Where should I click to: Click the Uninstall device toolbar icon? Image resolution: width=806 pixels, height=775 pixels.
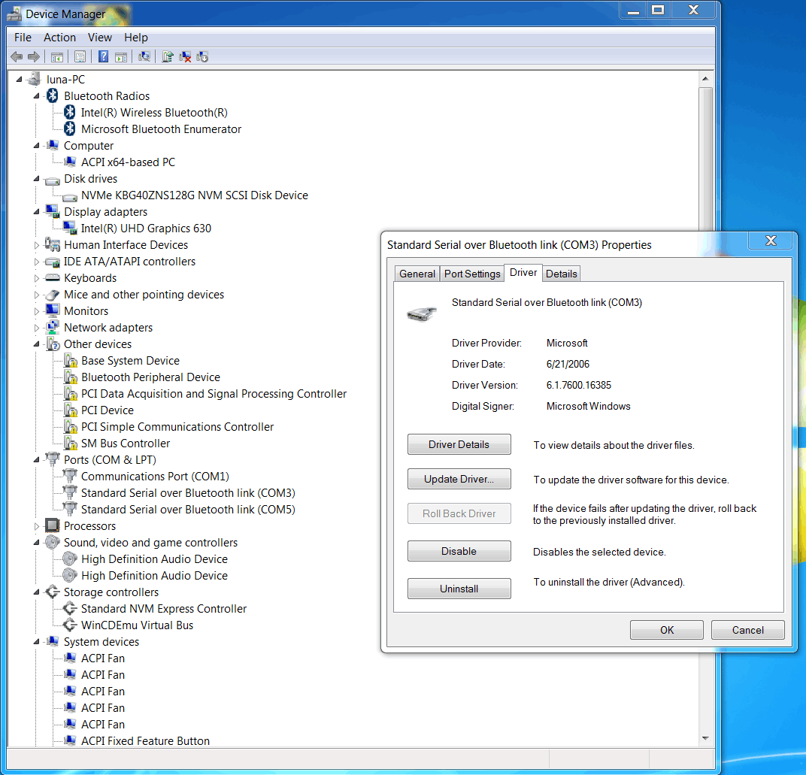(x=185, y=56)
